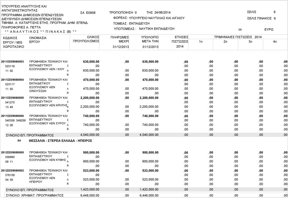Select the word 'ΟΙΝΟΥΣΣΩΝ' in the project name
This screenshot has width=288, height=198.
[38, 91]
